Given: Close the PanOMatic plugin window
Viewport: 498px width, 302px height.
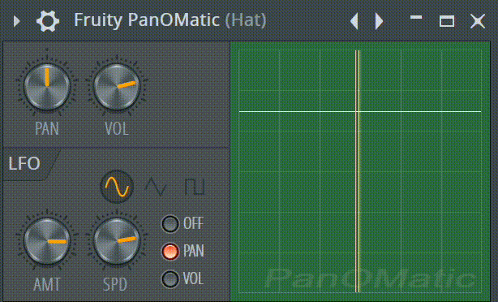Looking at the screenshot, I should (478, 21).
